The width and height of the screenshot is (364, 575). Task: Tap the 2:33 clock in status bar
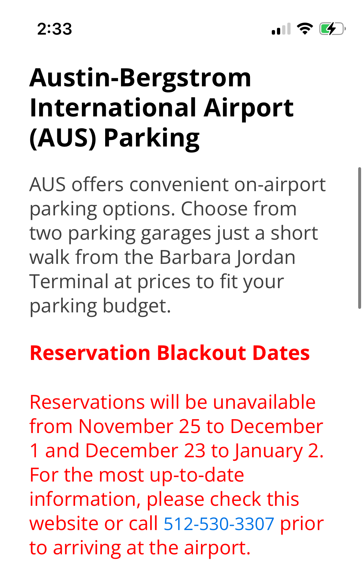(x=54, y=29)
